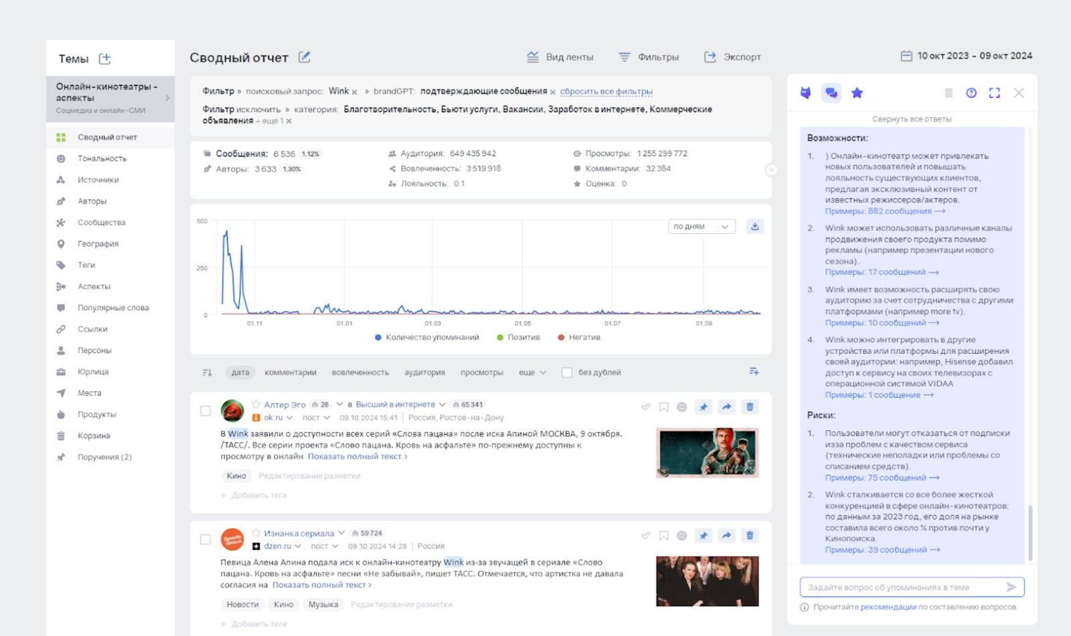Toggle the sort direction icon
The width and height of the screenshot is (1071, 636).
point(207,373)
